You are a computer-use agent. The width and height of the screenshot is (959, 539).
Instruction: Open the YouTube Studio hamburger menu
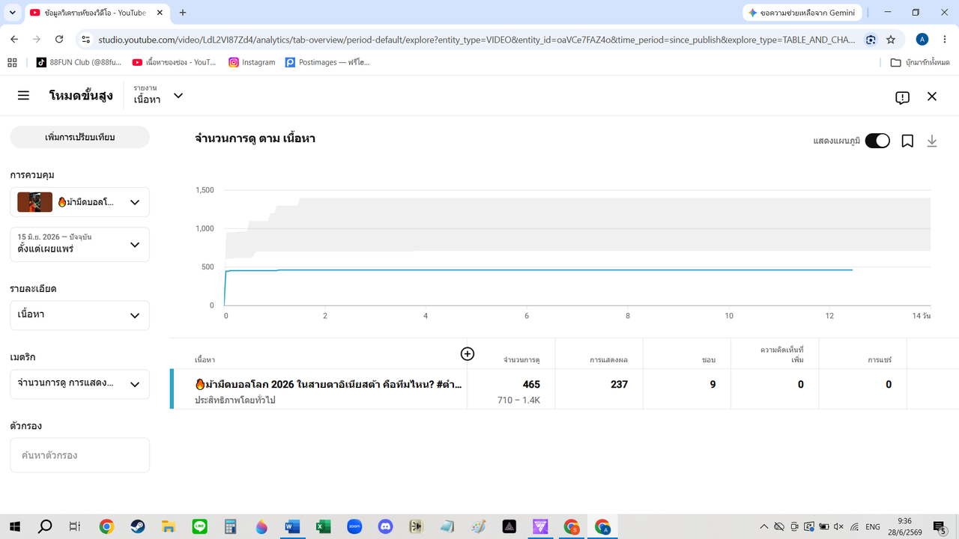coord(23,96)
